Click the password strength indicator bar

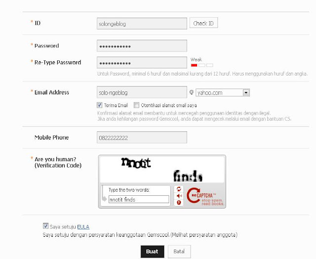(202, 65)
